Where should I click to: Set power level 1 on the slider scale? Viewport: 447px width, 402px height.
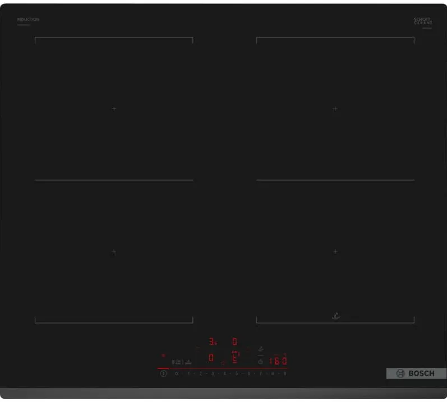(188, 373)
